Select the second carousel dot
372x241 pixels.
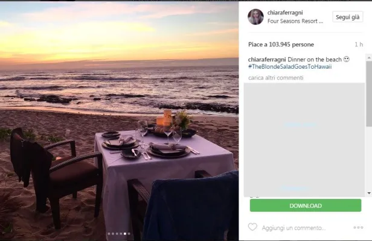(114, 234)
